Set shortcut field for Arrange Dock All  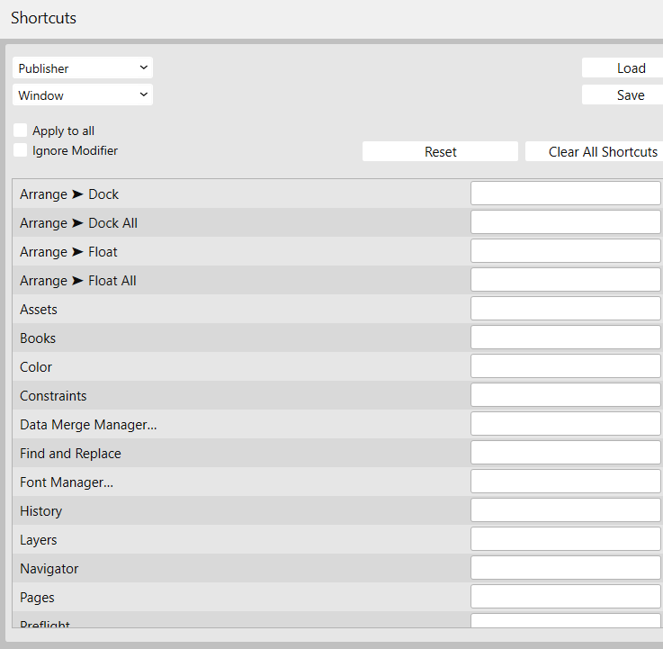[565, 222]
